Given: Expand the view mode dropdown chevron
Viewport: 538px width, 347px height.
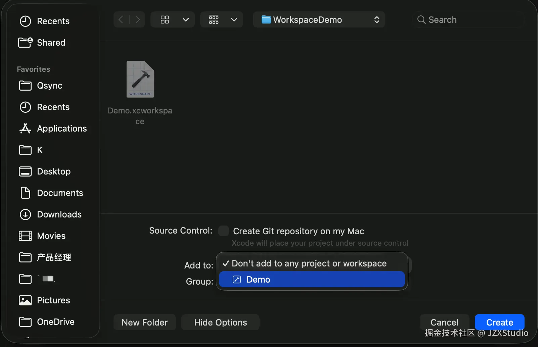Looking at the screenshot, I should (x=185, y=20).
